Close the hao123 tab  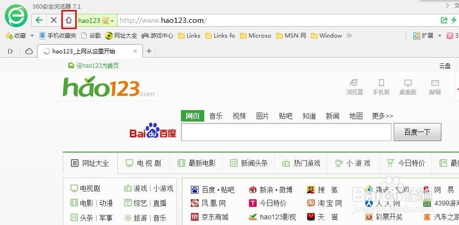click(135, 51)
